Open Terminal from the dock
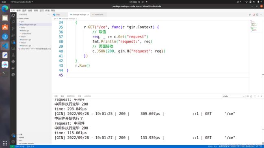The height and width of the screenshot is (148, 264). [5, 74]
